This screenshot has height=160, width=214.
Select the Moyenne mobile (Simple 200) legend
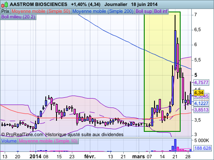[x=103, y=11]
